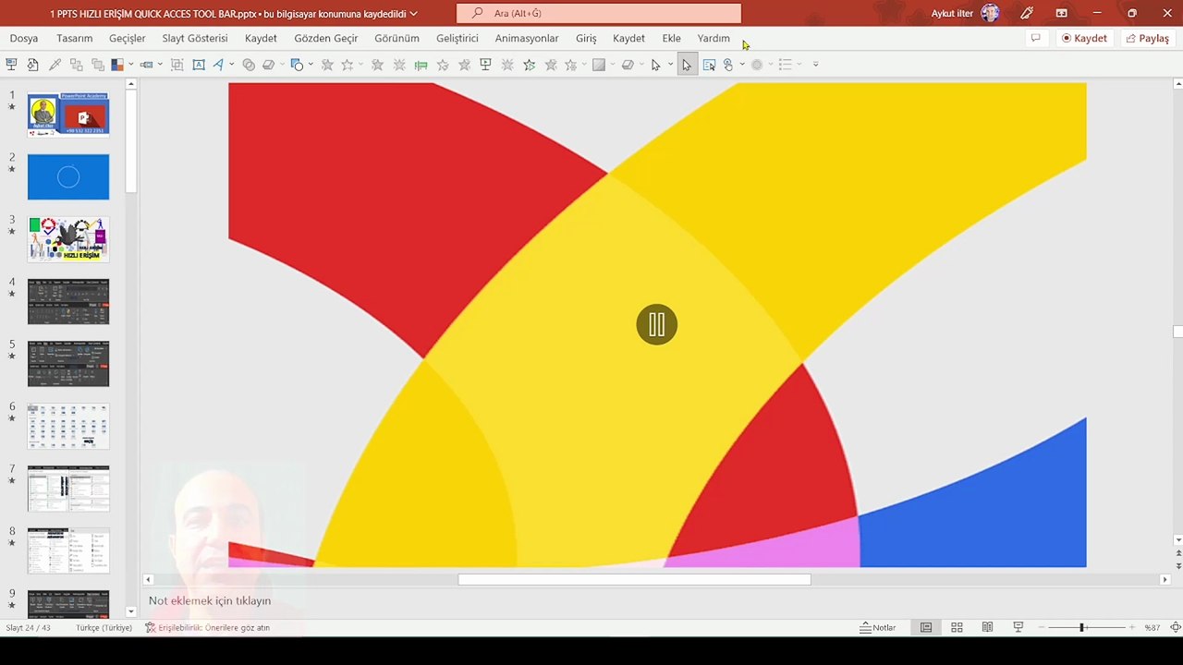The height and width of the screenshot is (665, 1183).
Task: Open Slide Sorter view in status bar
Action: click(x=957, y=627)
